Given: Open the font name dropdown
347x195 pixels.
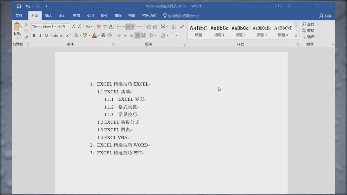Looking at the screenshot, I should point(55,27).
